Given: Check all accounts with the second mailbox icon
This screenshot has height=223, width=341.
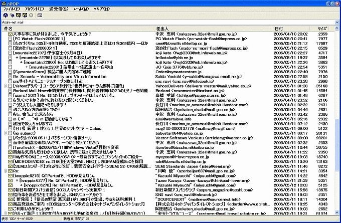Looking at the screenshot, I should (12, 15).
